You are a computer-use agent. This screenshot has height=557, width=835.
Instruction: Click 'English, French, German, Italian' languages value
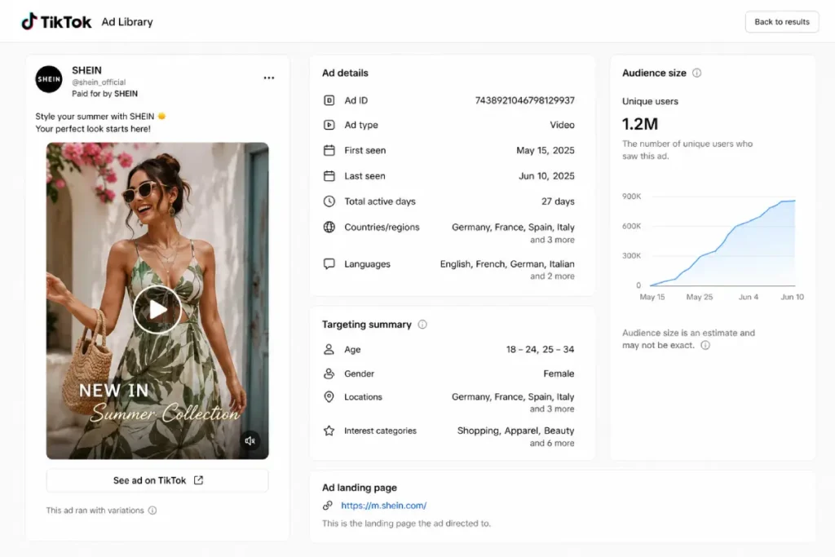tap(507, 263)
